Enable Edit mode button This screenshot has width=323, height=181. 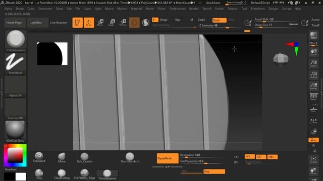tap(77, 23)
